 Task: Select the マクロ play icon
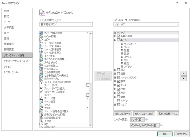click(x=41, y=105)
